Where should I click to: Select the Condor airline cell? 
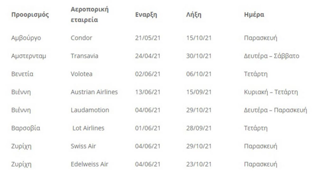click(81, 38)
